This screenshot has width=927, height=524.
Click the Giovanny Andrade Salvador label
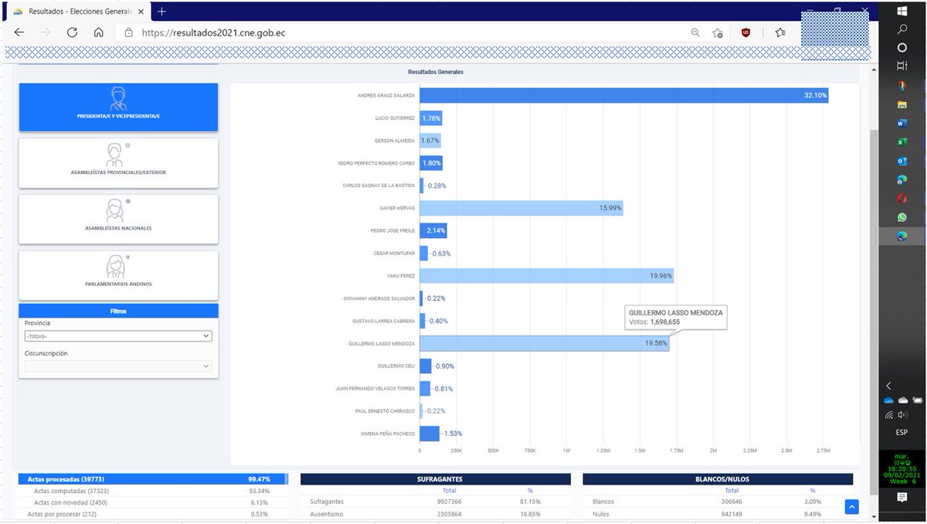point(379,298)
